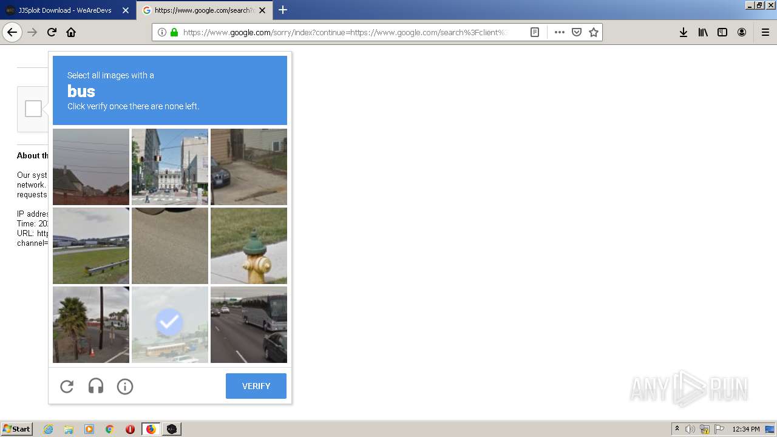
Task: Open the Downloads panel
Action: (x=684, y=32)
